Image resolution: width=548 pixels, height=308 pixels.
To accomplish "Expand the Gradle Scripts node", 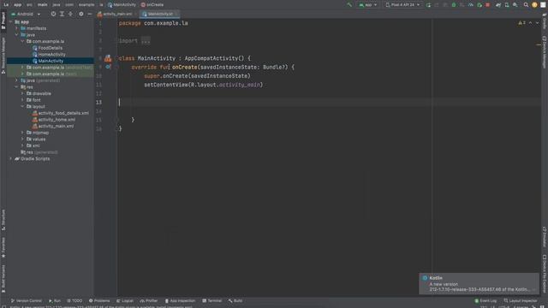I will coord(11,159).
